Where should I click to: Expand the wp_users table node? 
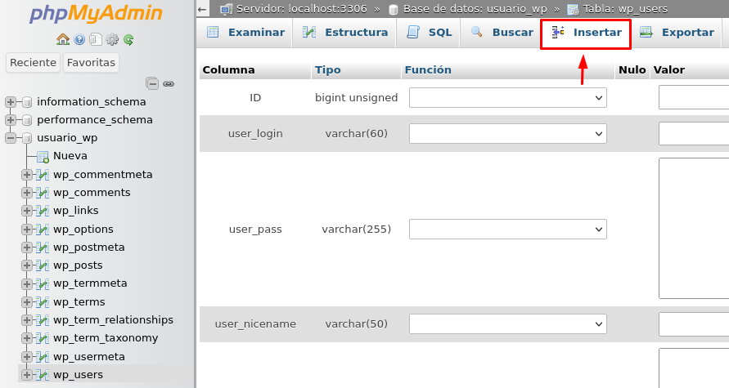(x=27, y=375)
